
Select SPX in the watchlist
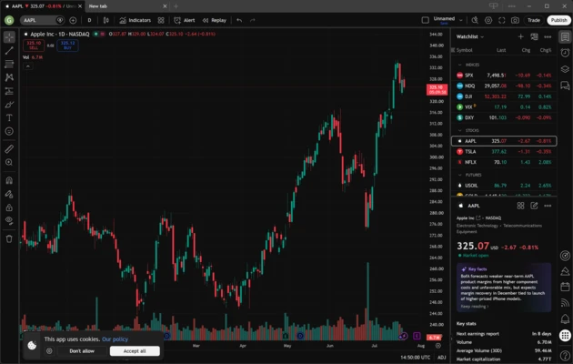tap(504, 76)
